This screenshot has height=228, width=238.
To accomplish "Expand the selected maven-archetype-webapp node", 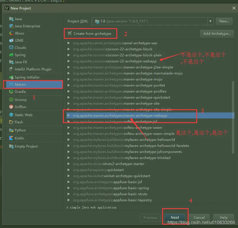I will 69,116.
